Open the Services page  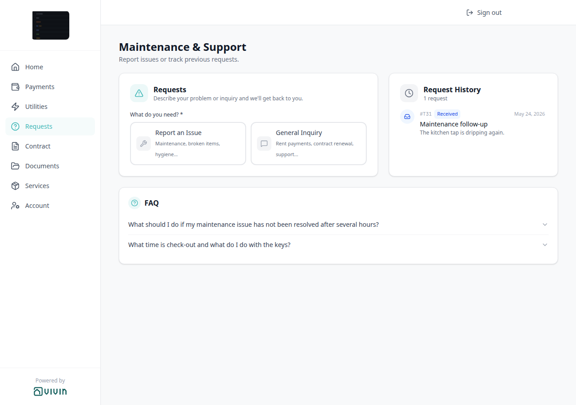tap(50, 186)
